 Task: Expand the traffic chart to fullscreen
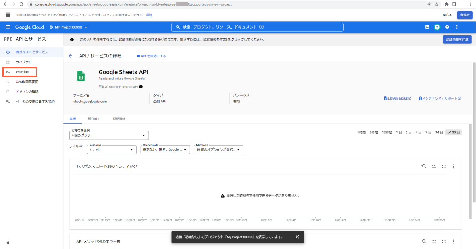pos(444,166)
